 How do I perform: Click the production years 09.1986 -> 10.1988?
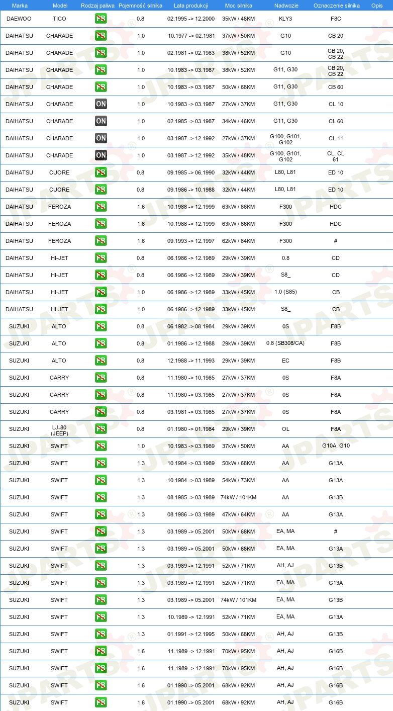click(x=191, y=190)
